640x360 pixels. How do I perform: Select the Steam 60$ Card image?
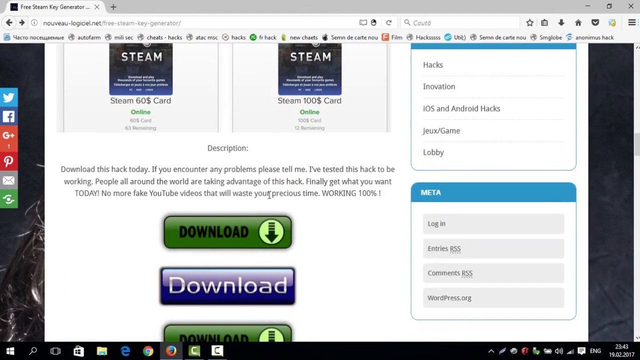[141, 69]
